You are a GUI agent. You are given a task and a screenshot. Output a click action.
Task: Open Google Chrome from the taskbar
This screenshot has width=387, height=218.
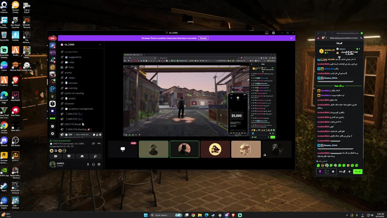193,215
